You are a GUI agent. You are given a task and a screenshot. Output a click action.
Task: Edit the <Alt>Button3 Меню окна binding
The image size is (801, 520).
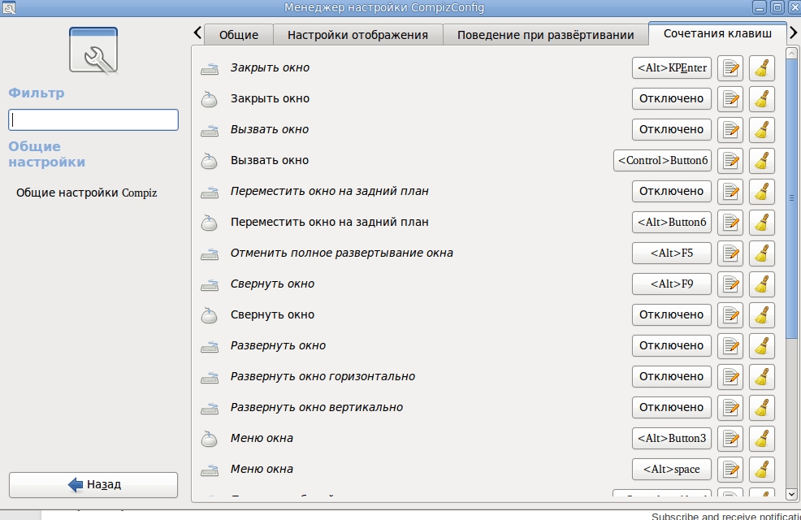coord(731,439)
